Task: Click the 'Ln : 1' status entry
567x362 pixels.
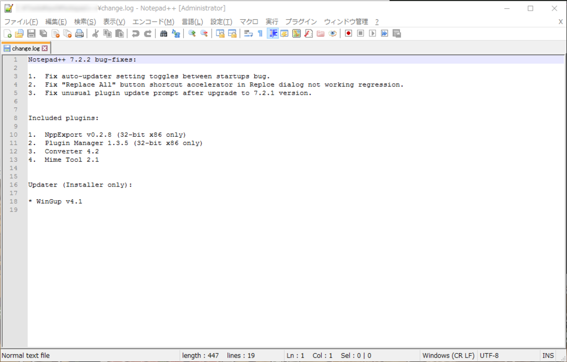Action: point(296,355)
